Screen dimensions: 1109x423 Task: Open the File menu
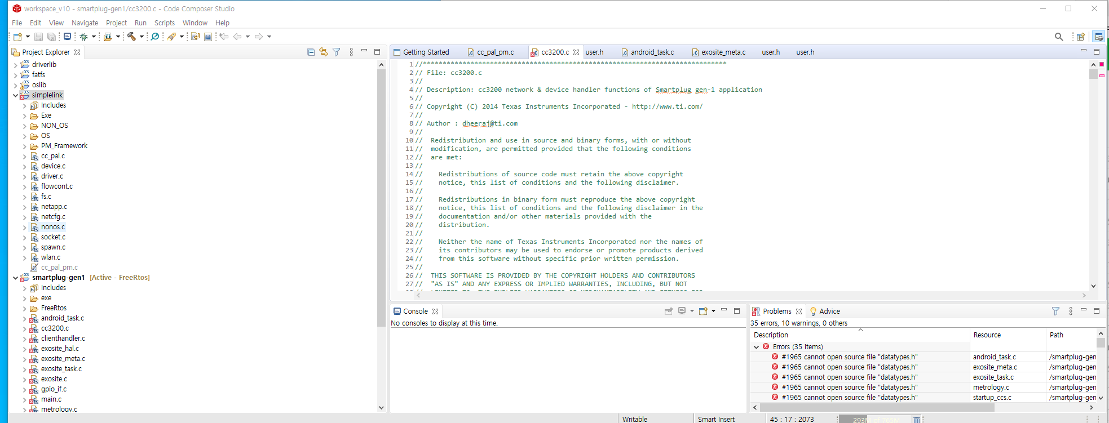(x=17, y=23)
